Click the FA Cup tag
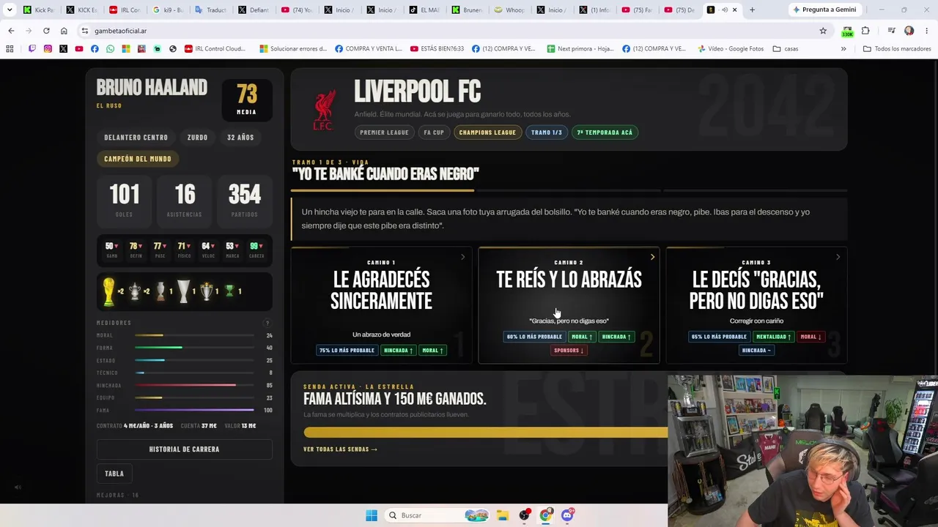938x527 pixels. (434, 132)
